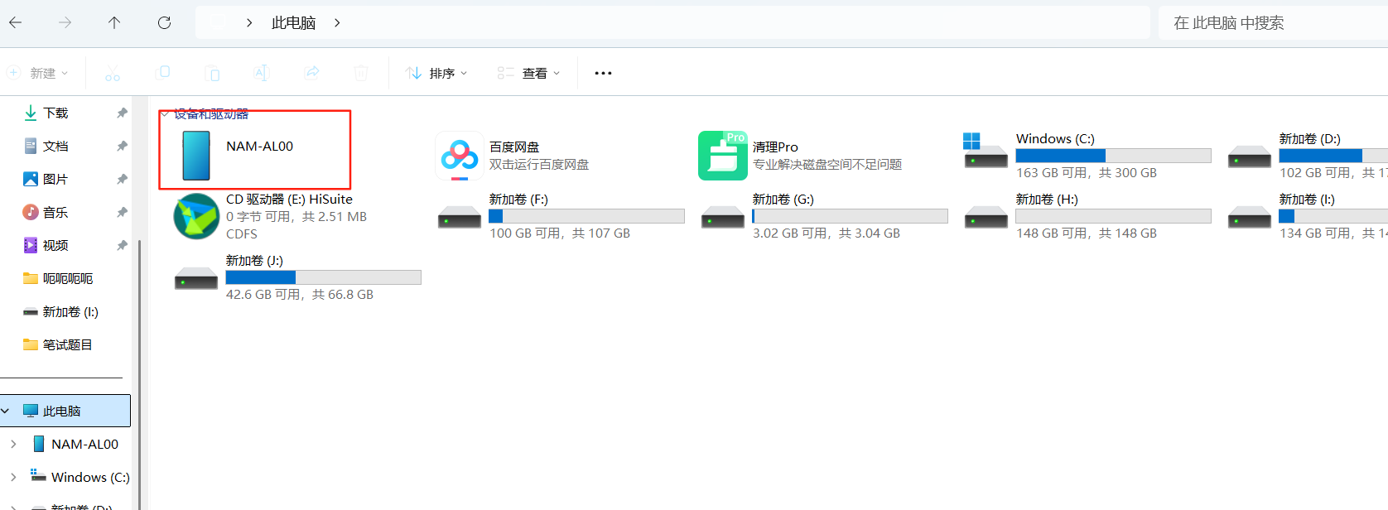Select the 新加卷 (G:) drive icon

point(723,217)
